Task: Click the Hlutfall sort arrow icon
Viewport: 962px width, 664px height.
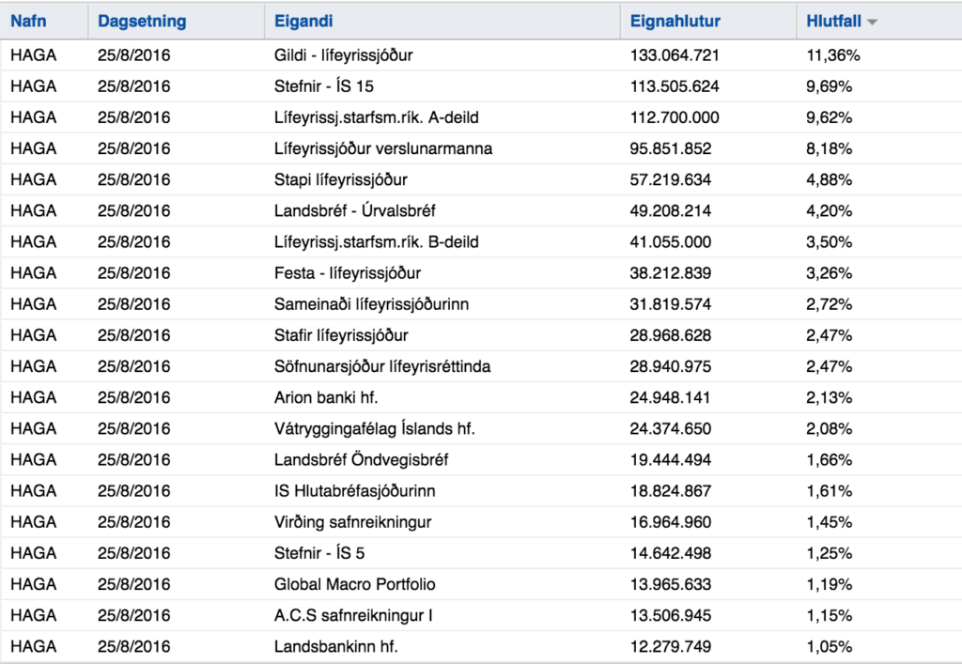Action: click(x=872, y=23)
